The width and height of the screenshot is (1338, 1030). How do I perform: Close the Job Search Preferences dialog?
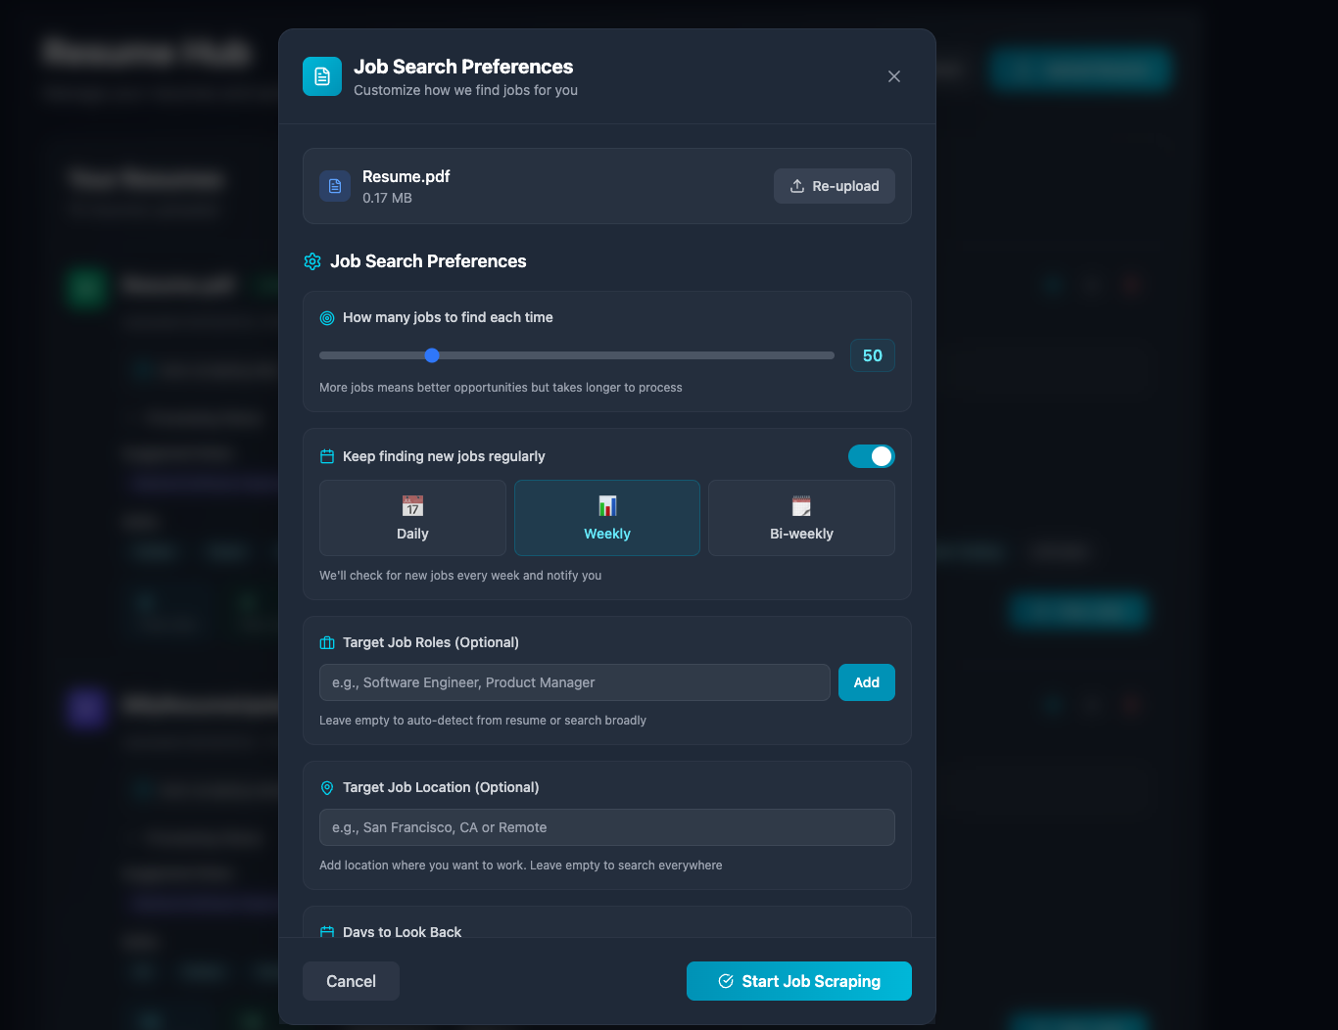pyautogui.click(x=893, y=75)
